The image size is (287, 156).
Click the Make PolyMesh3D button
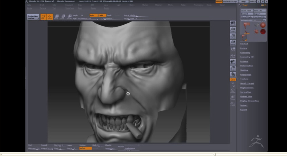coord(256,17)
